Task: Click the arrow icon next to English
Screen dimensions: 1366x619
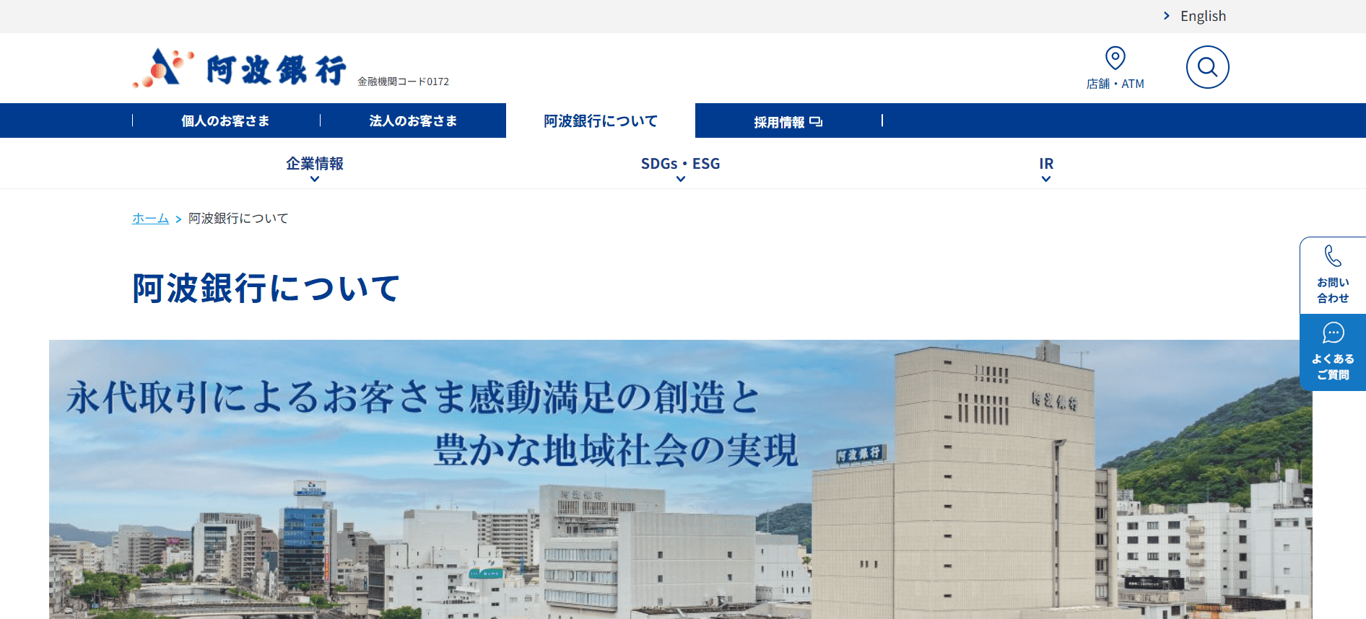Action: [1166, 16]
